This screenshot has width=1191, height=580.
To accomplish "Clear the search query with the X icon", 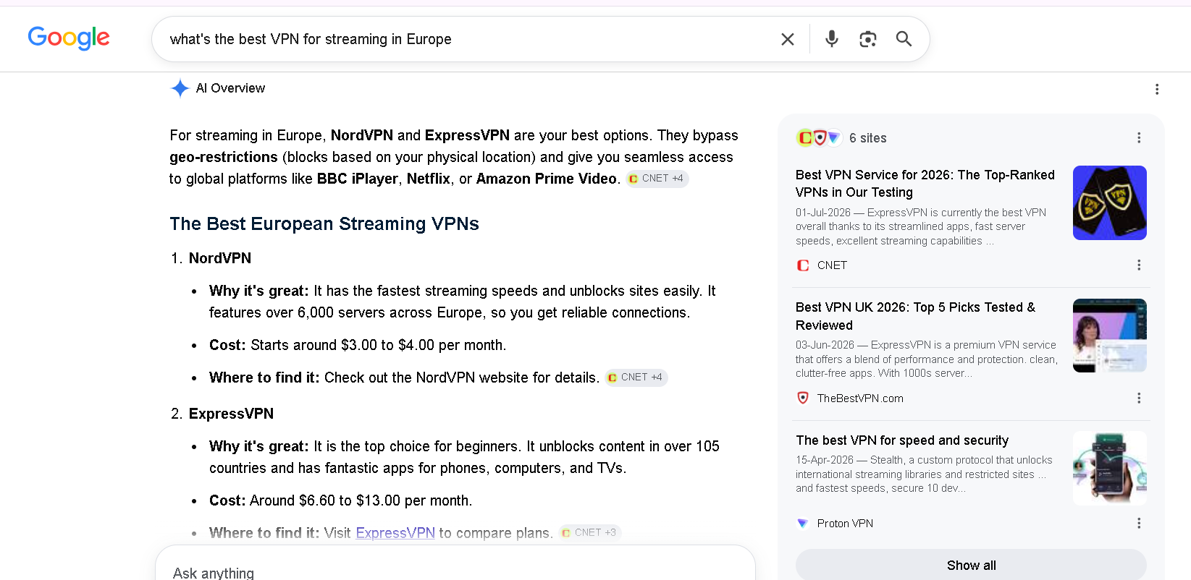I will [788, 39].
